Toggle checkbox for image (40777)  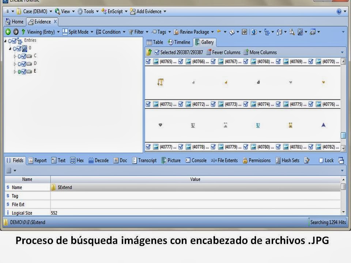click(148, 147)
